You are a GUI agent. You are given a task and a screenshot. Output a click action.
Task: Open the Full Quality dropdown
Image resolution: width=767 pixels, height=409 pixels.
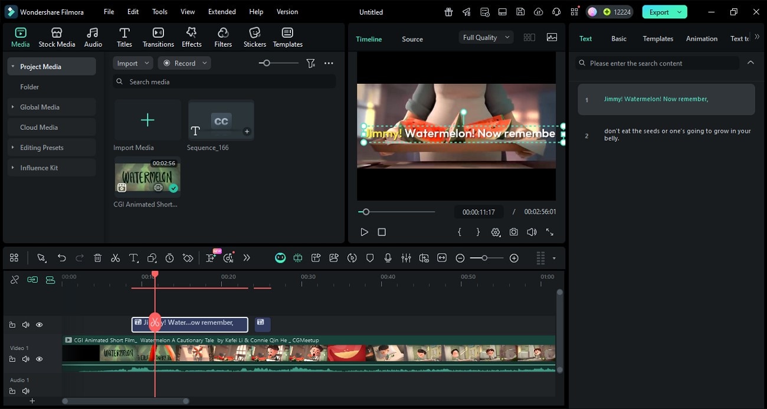tap(486, 37)
